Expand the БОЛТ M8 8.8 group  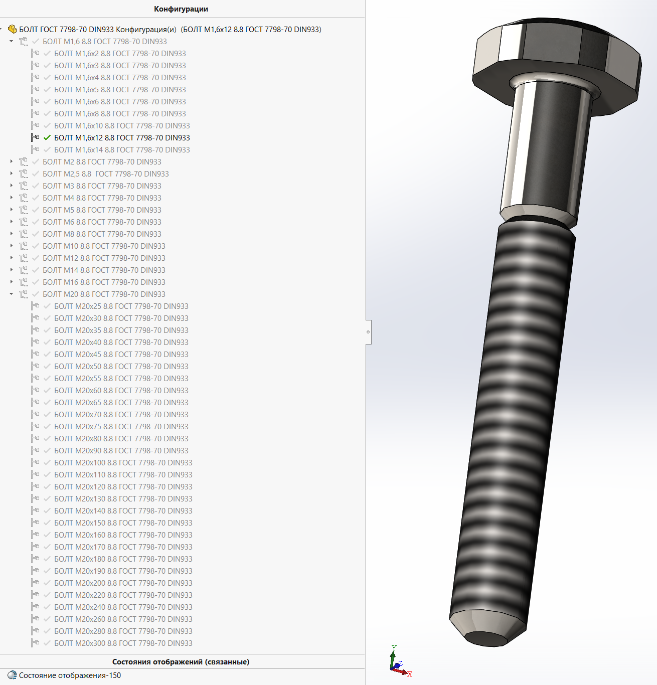[11, 234]
